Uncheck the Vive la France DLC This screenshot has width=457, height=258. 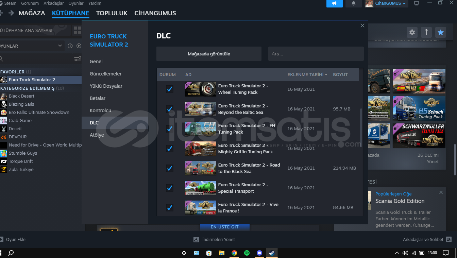(x=169, y=207)
